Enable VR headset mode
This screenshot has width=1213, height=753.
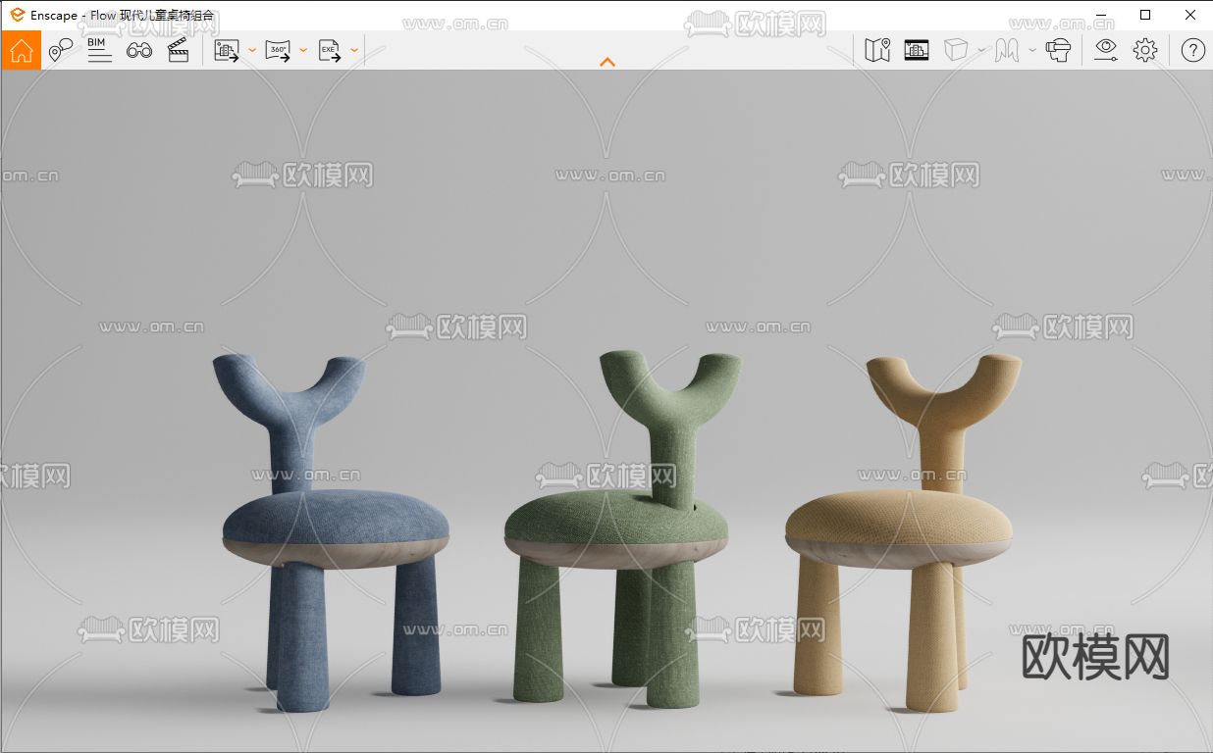[x=1058, y=50]
